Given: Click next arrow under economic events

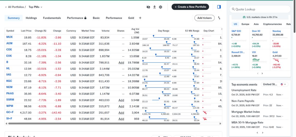Looking at the screenshot, I should tap(263, 133).
